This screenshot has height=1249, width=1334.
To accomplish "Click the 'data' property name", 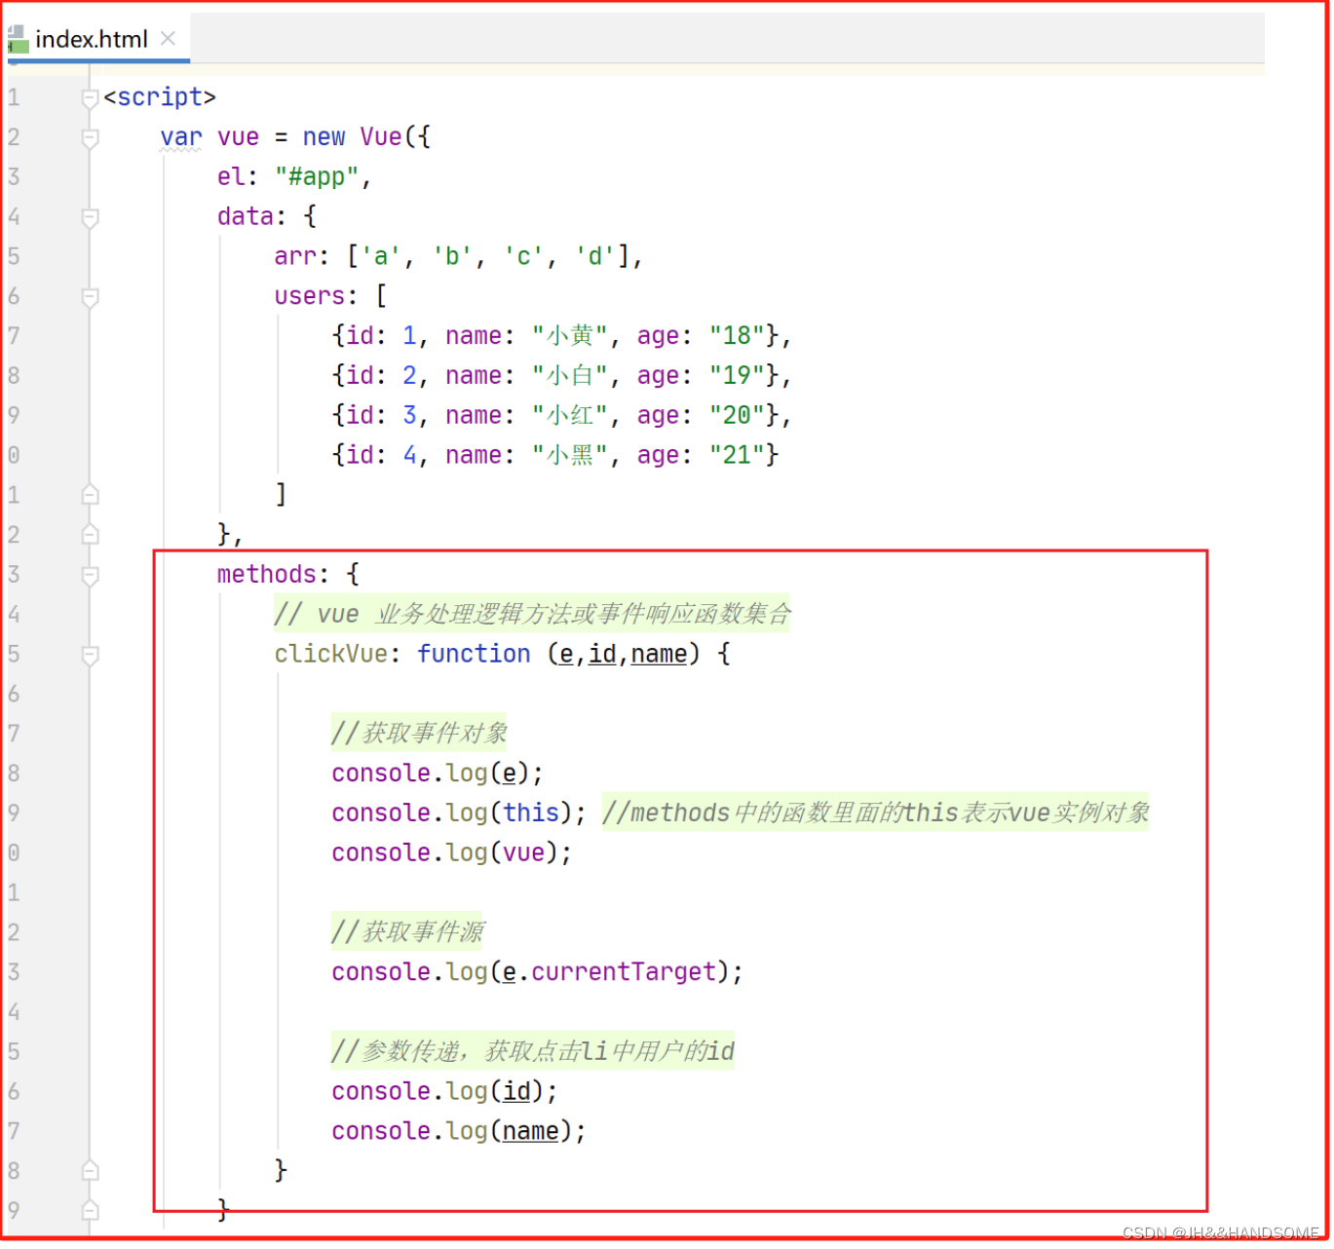I will (x=246, y=216).
